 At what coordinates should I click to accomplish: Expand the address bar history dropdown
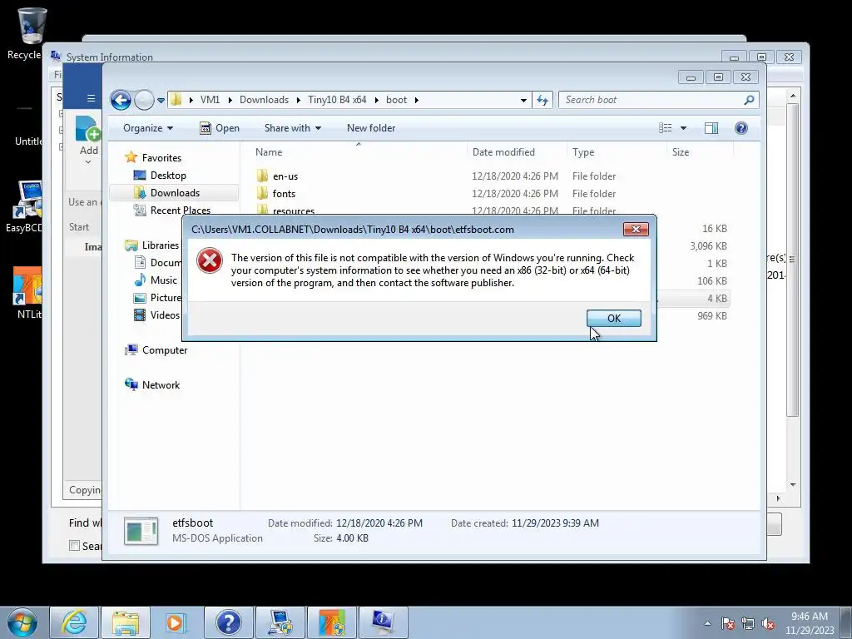(x=523, y=101)
